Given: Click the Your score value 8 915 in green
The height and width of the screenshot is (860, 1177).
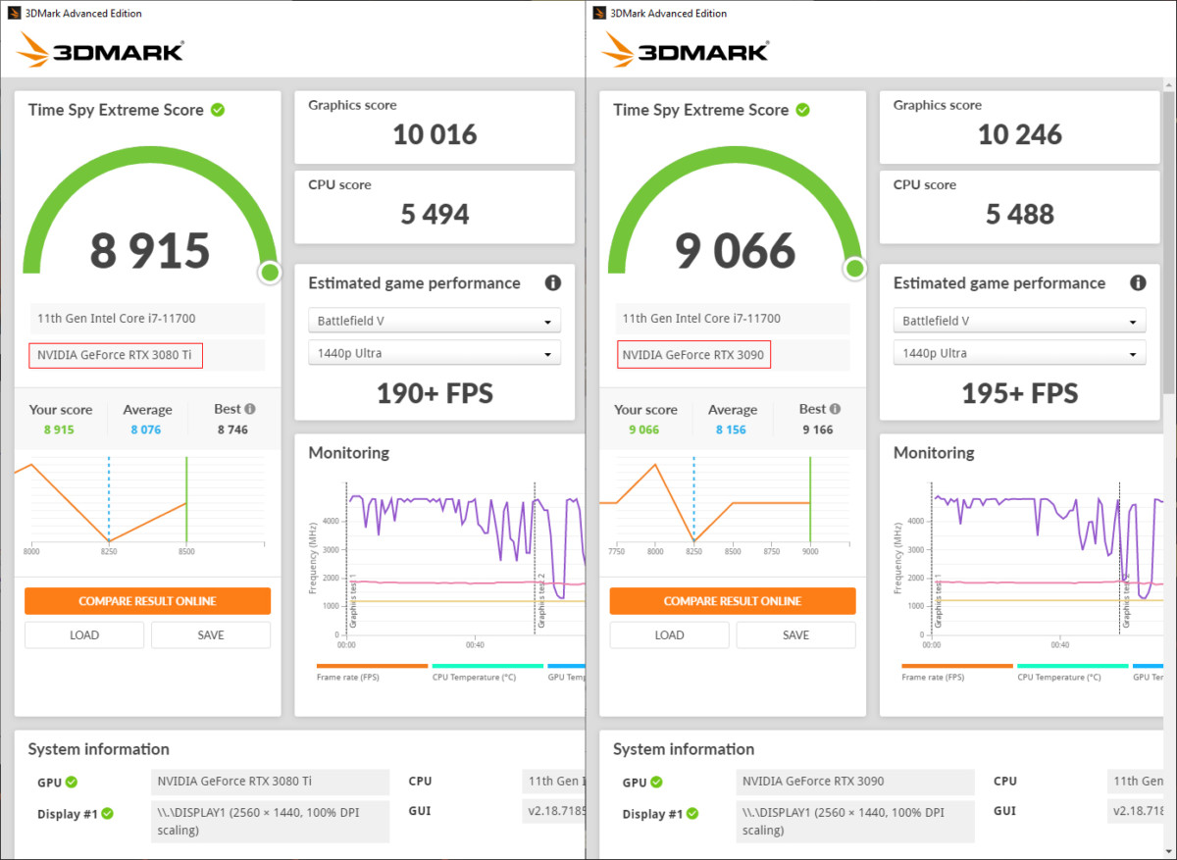Looking at the screenshot, I should point(58,430).
